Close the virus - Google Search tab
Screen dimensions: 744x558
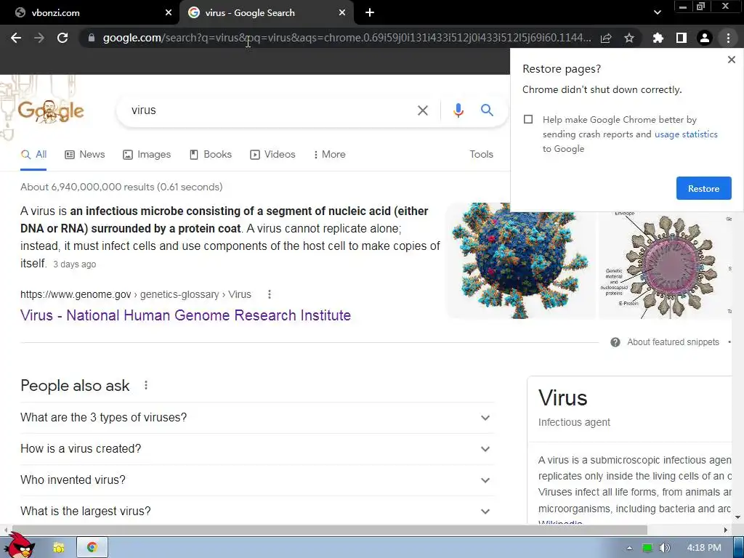pyautogui.click(x=342, y=13)
